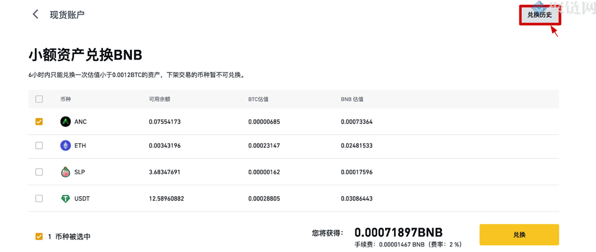
Task: Click the USDT coin icon
Action: tap(66, 198)
